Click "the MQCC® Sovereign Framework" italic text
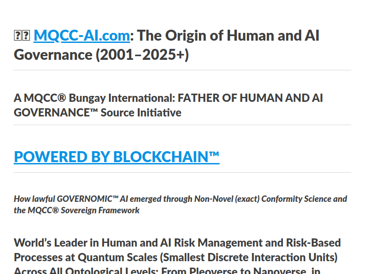Screen dimensions: 365x274 point(77,211)
